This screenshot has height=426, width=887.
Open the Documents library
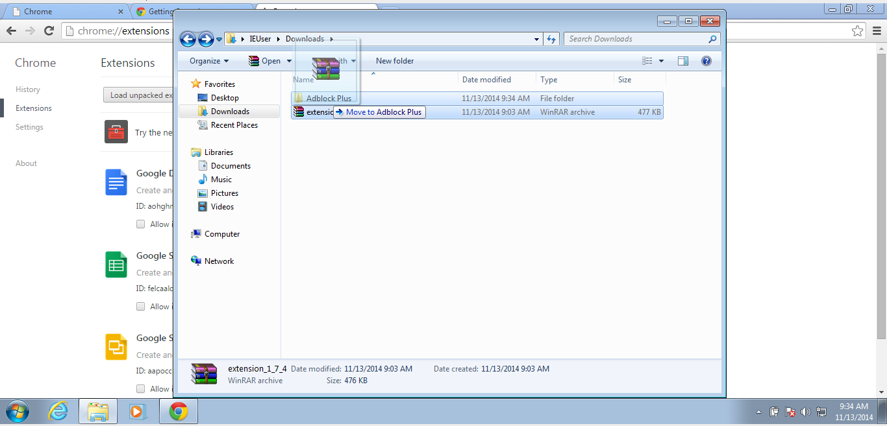[x=224, y=166]
